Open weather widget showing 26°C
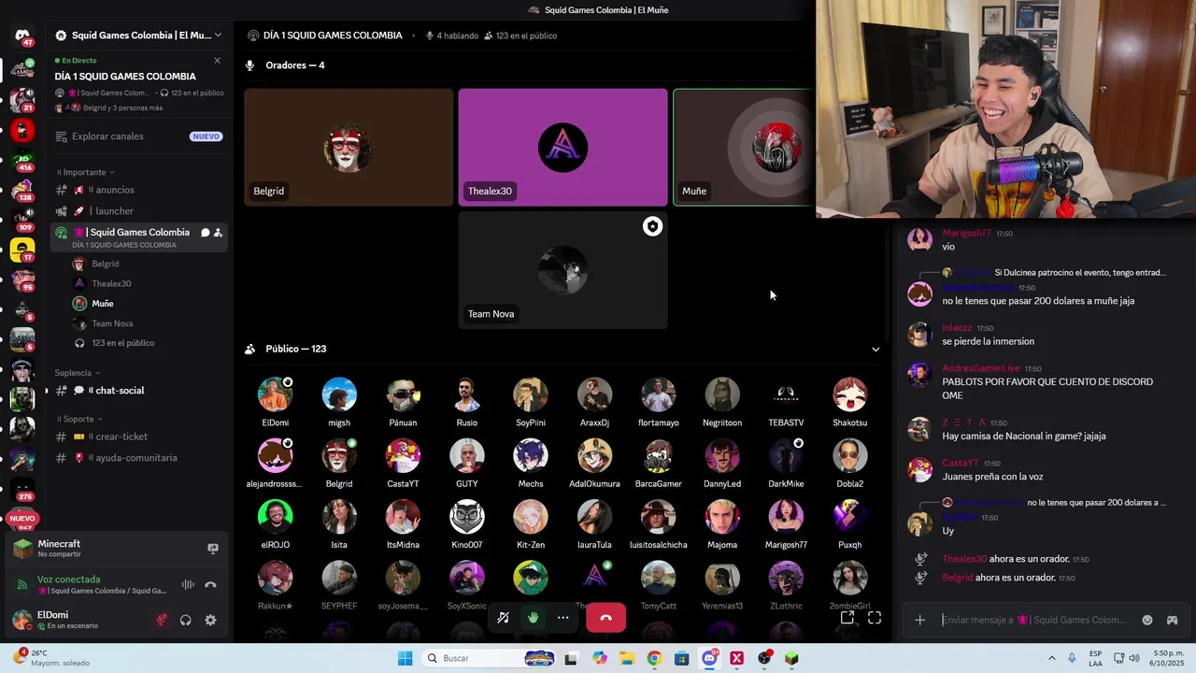 point(49,658)
